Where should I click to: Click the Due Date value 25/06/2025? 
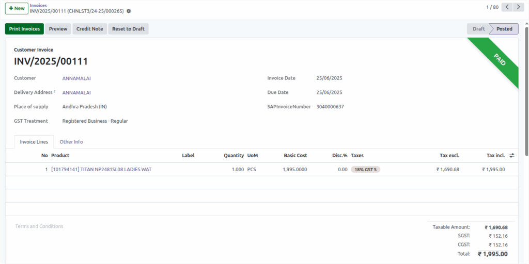329,93
